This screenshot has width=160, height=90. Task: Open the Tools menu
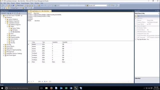tap(32, 3)
